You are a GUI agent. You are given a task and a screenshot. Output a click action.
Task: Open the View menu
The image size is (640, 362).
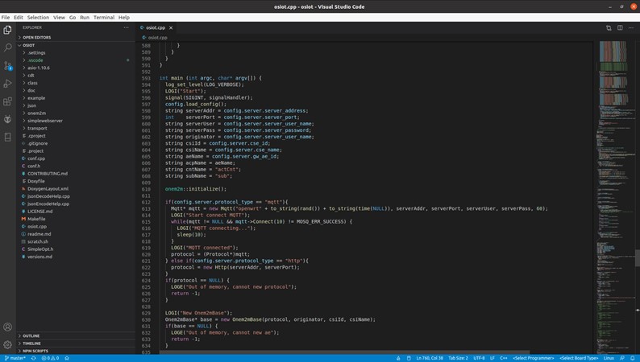pyautogui.click(x=59, y=18)
